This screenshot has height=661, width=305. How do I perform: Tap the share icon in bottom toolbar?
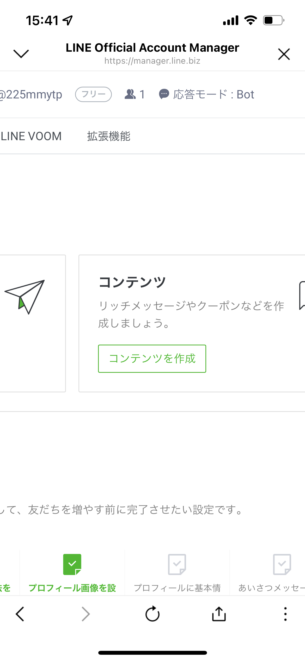pos(219,613)
